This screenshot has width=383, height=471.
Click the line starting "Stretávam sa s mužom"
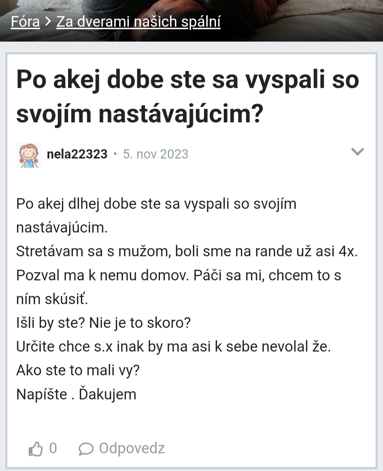pyautogui.click(x=187, y=251)
